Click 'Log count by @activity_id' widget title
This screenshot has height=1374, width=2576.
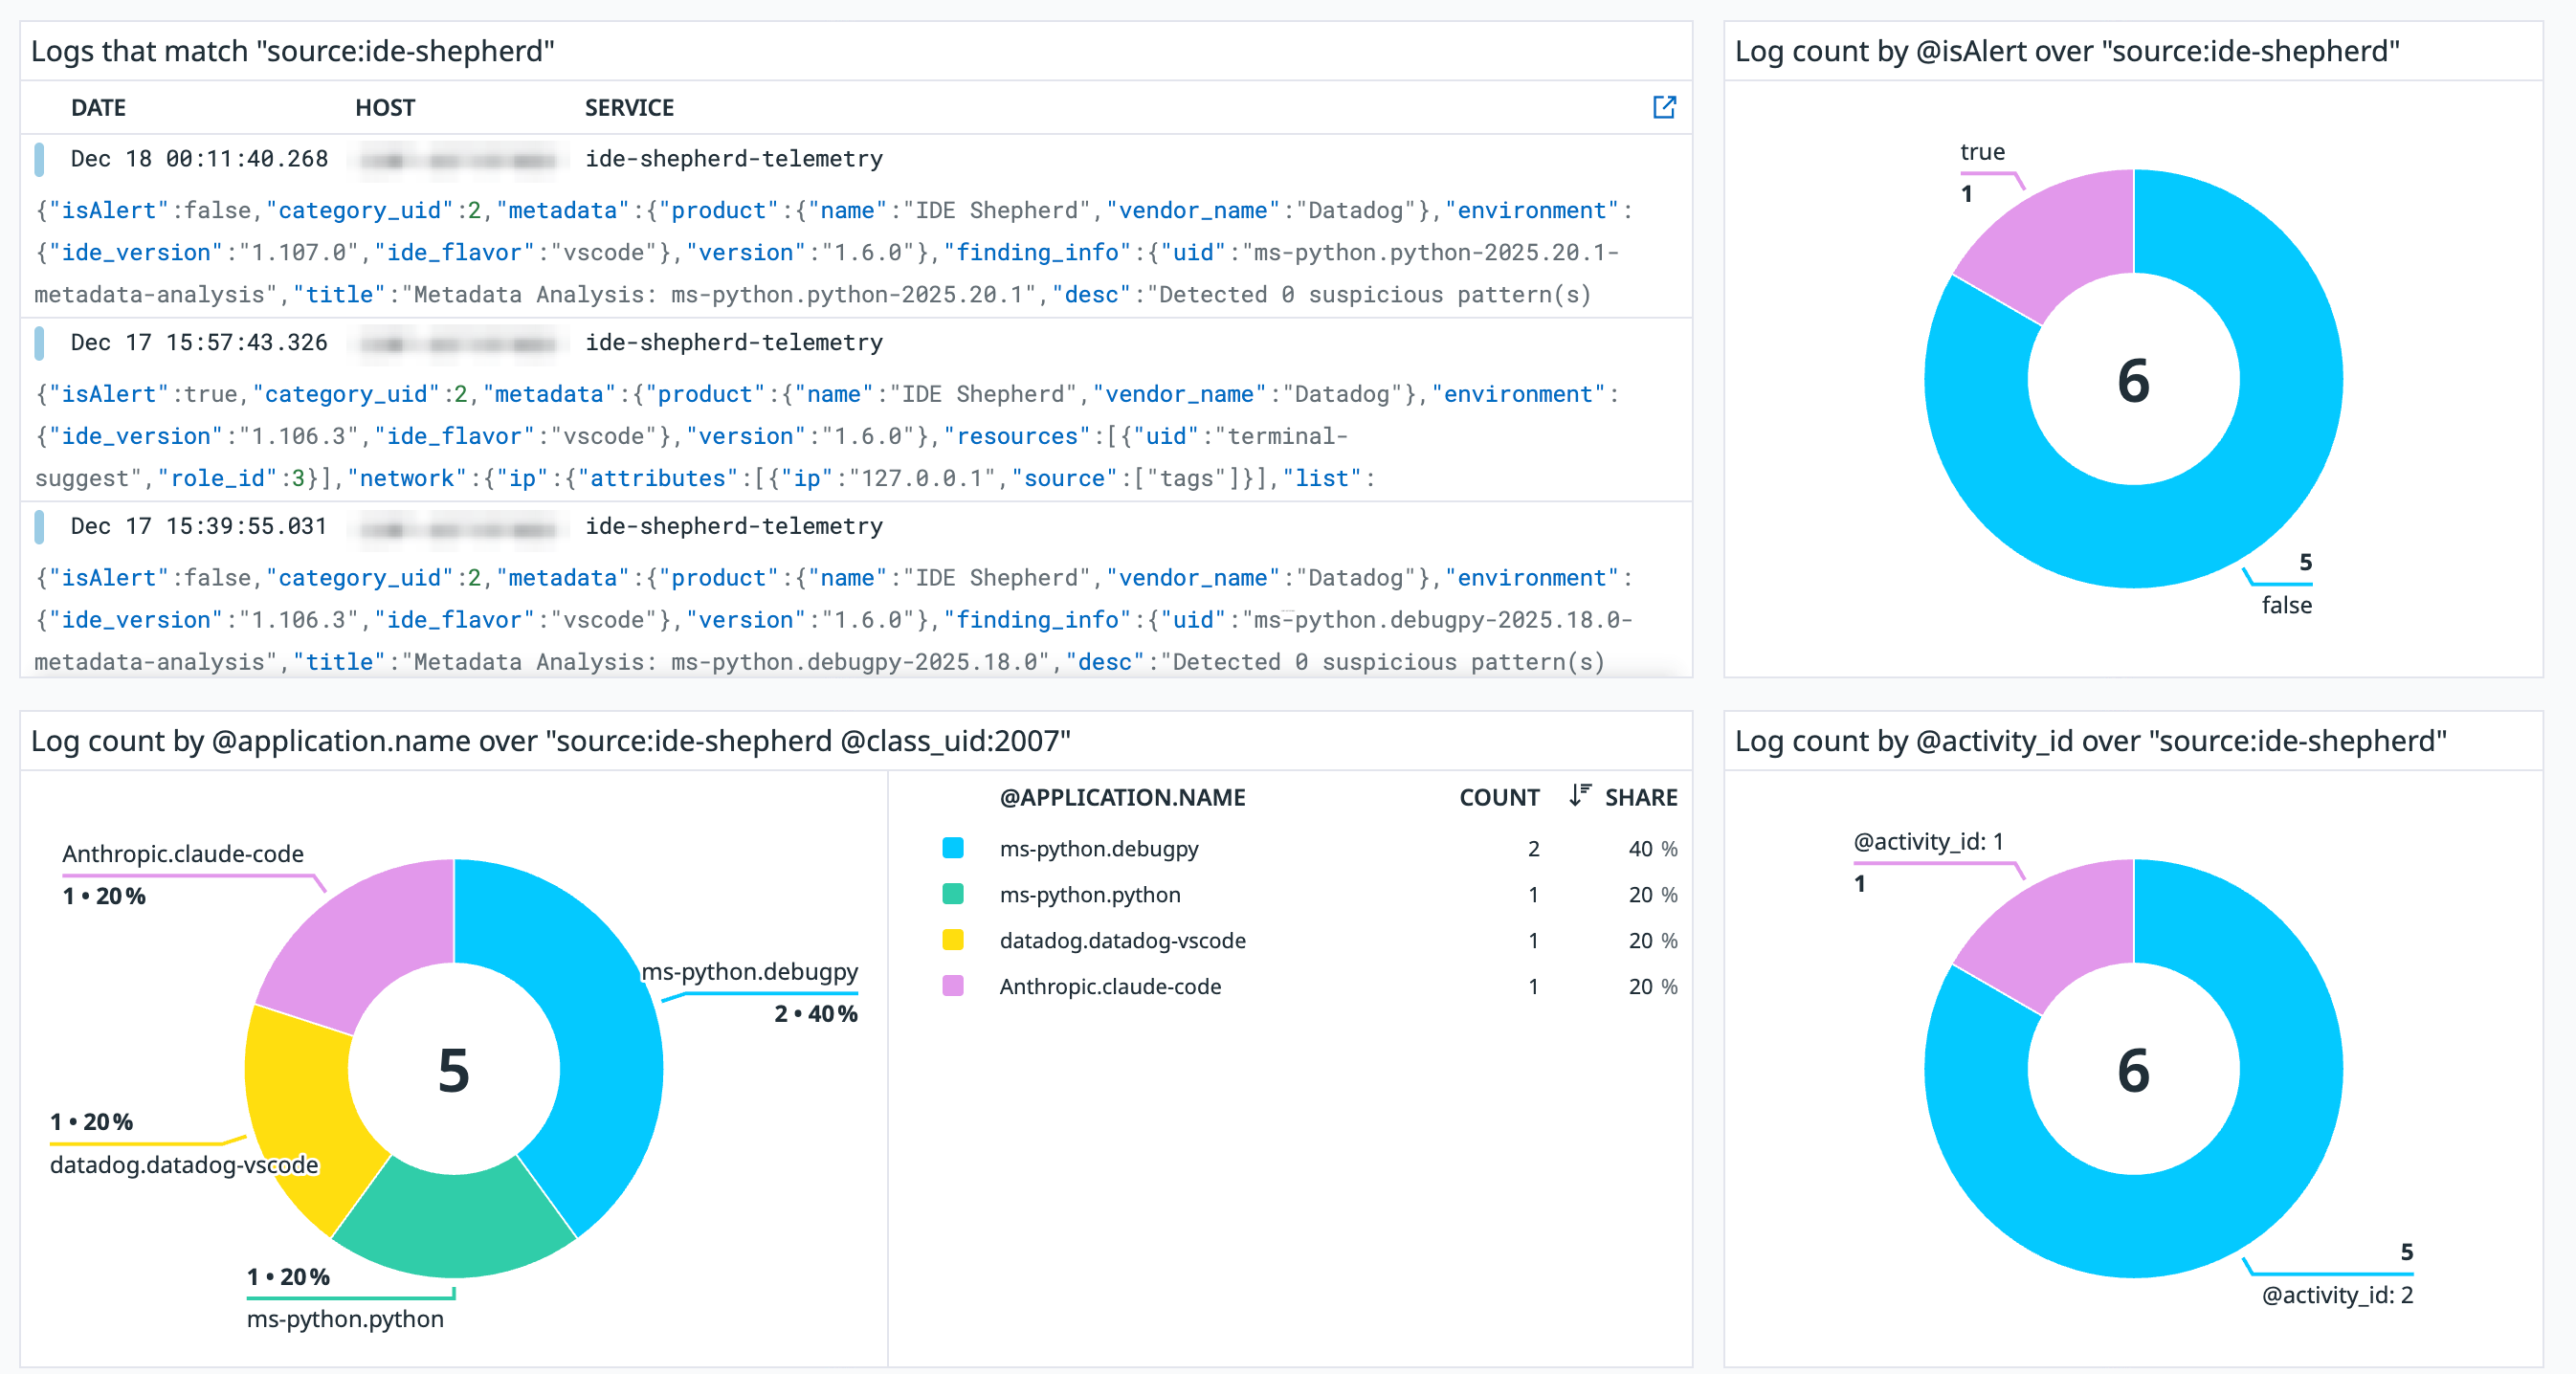[x=2090, y=741]
